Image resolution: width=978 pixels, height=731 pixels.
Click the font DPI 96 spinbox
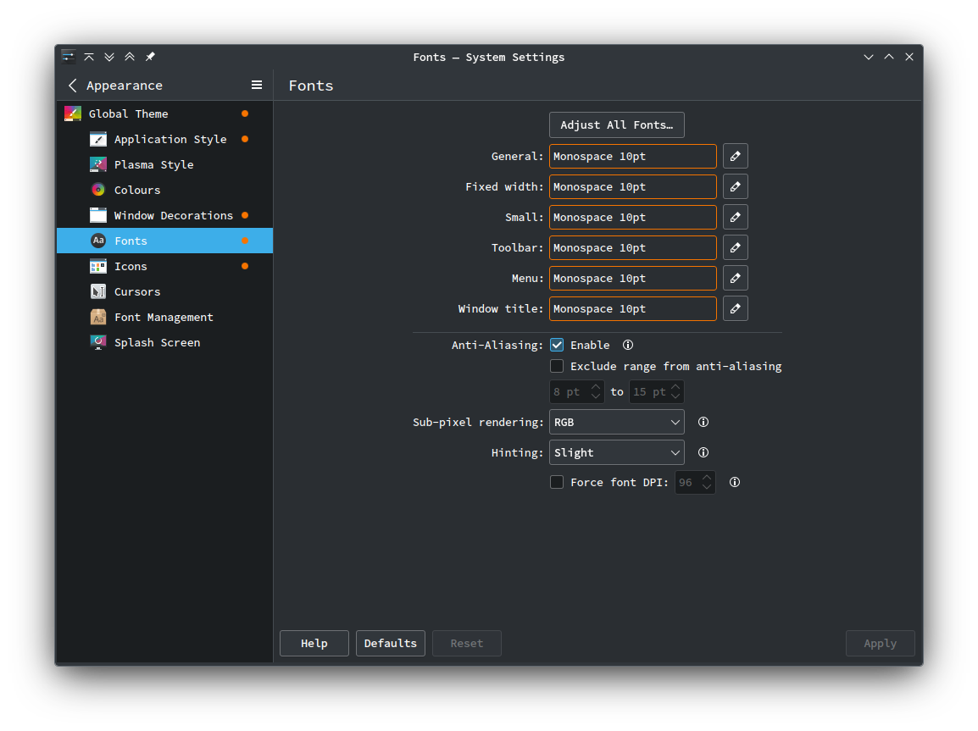695,482
